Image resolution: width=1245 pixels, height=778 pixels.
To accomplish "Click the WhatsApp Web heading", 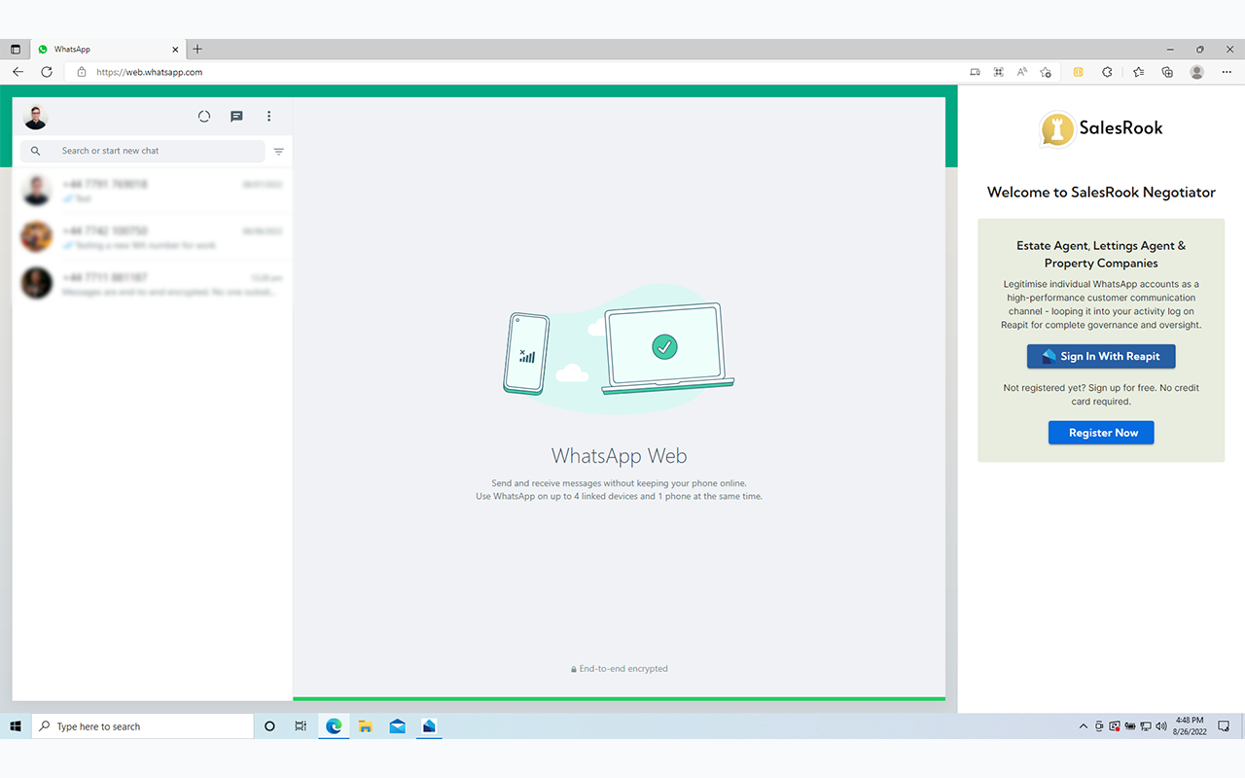I will (x=620, y=456).
